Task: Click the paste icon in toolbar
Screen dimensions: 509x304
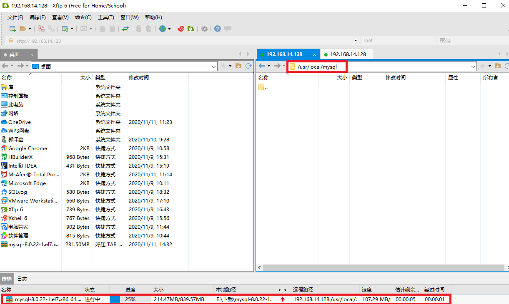Action: (x=148, y=29)
